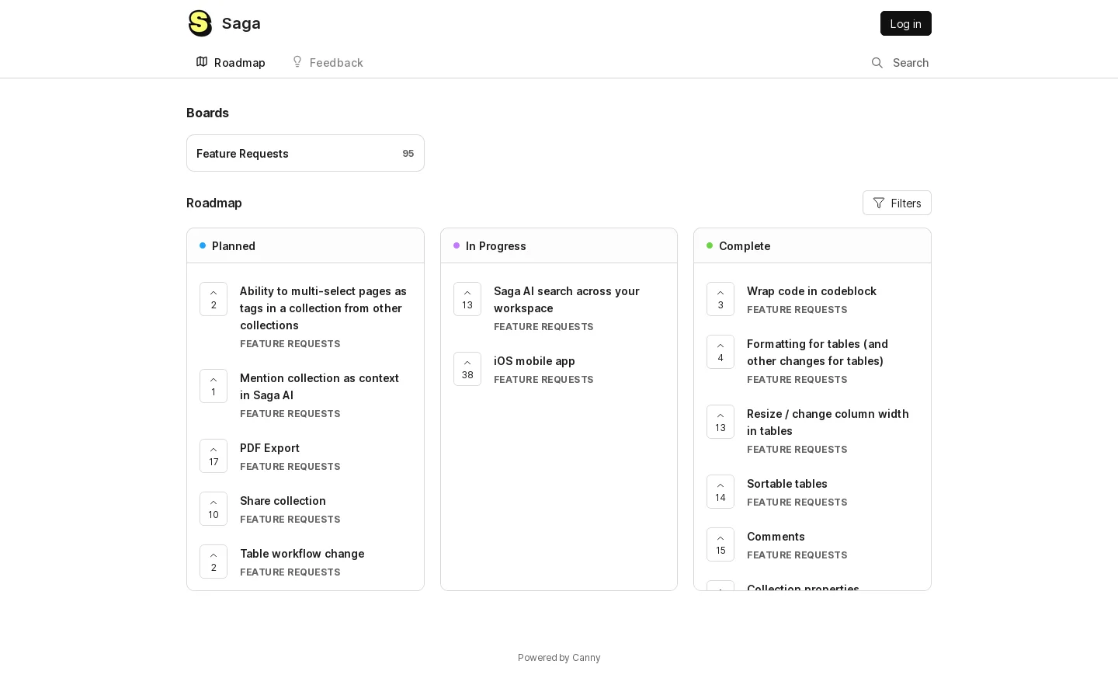Upvote Mention collection as context in Saga AI

click(214, 386)
